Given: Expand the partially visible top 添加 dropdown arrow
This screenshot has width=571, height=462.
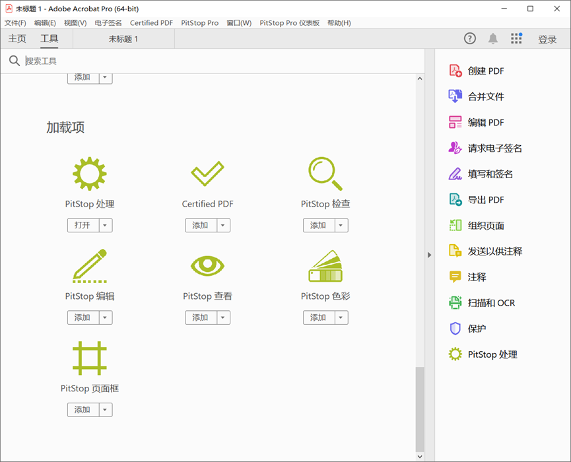Looking at the screenshot, I should coord(105,79).
